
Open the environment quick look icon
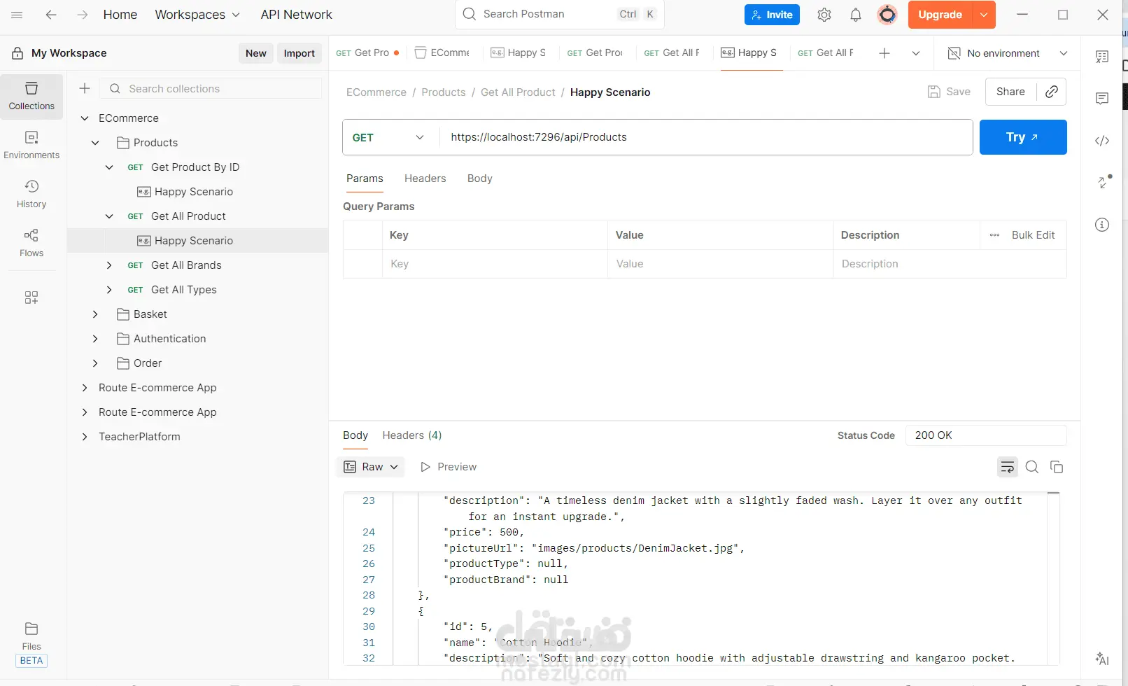[x=954, y=53]
